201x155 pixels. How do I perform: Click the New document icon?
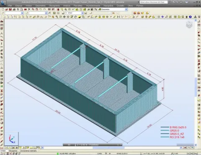[x=3, y=10]
